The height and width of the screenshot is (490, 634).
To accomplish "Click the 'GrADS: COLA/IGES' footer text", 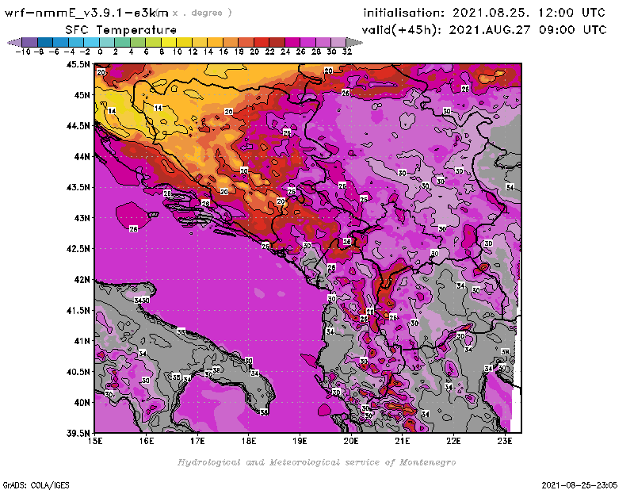I will (36, 485).
